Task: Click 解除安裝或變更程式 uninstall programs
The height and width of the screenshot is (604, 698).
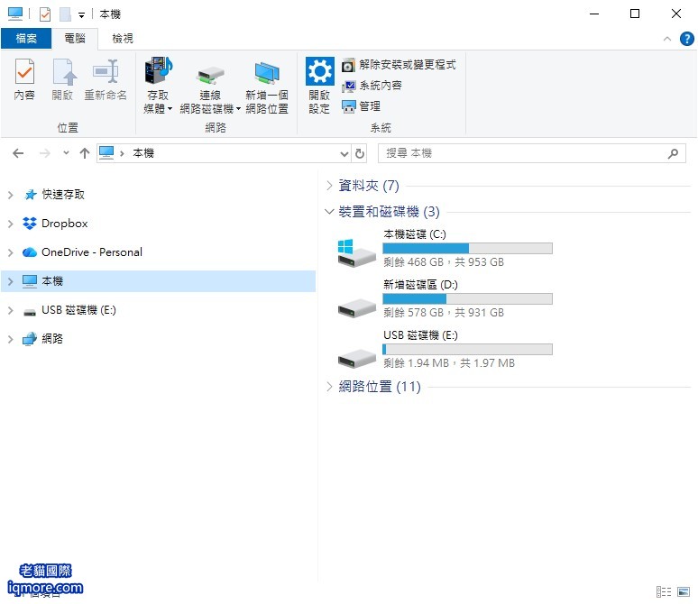Action: pyautogui.click(x=399, y=65)
